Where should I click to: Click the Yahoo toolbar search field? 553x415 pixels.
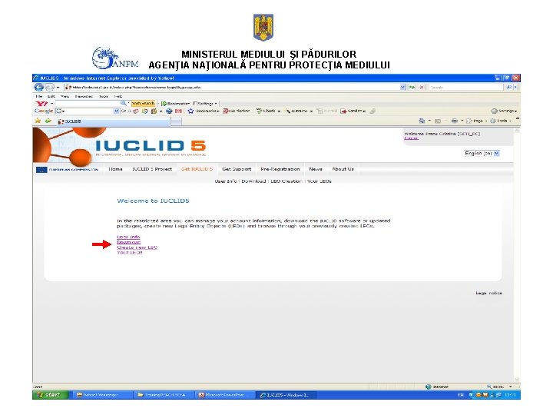87,104
